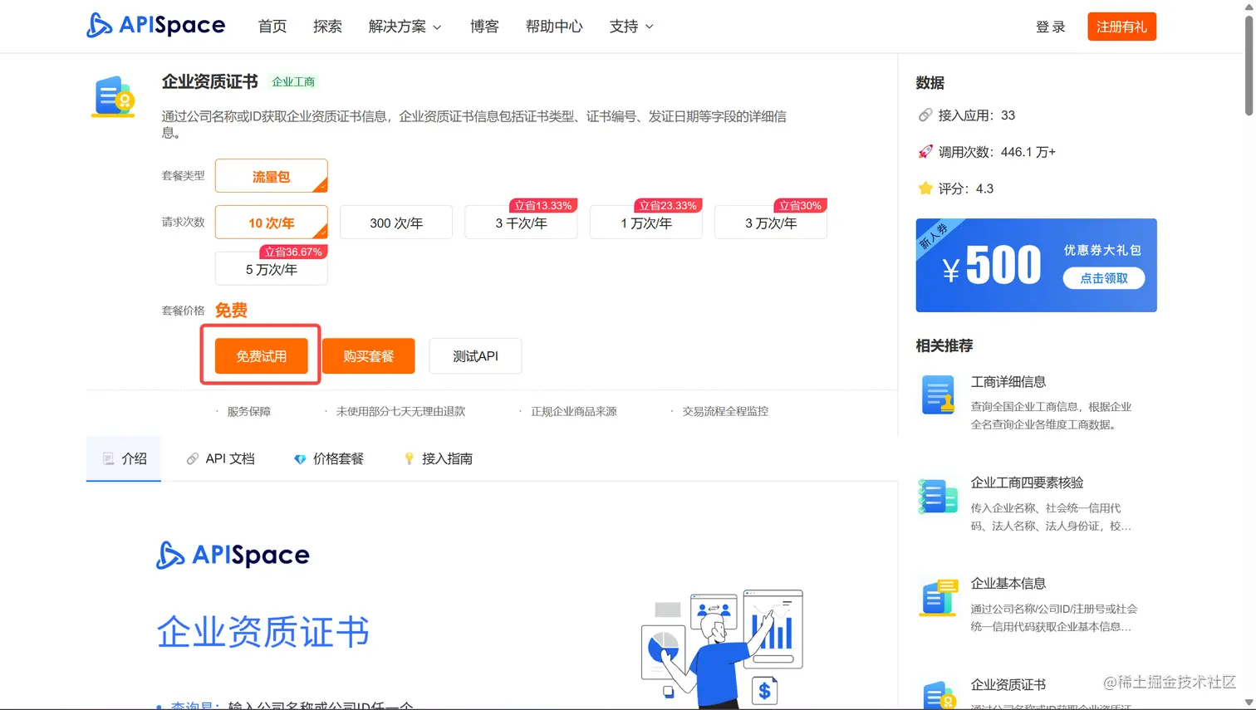Click 点击领取 on the coupon banner
1256x710 pixels.
pyautogui.click(x=1104, y=278)
